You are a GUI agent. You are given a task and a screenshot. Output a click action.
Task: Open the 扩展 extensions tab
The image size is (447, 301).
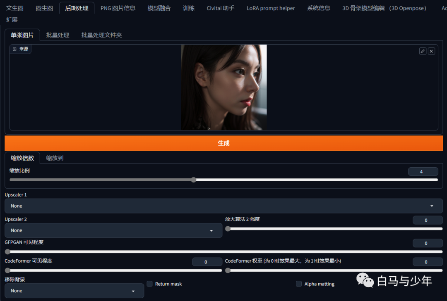pos(12,20)
